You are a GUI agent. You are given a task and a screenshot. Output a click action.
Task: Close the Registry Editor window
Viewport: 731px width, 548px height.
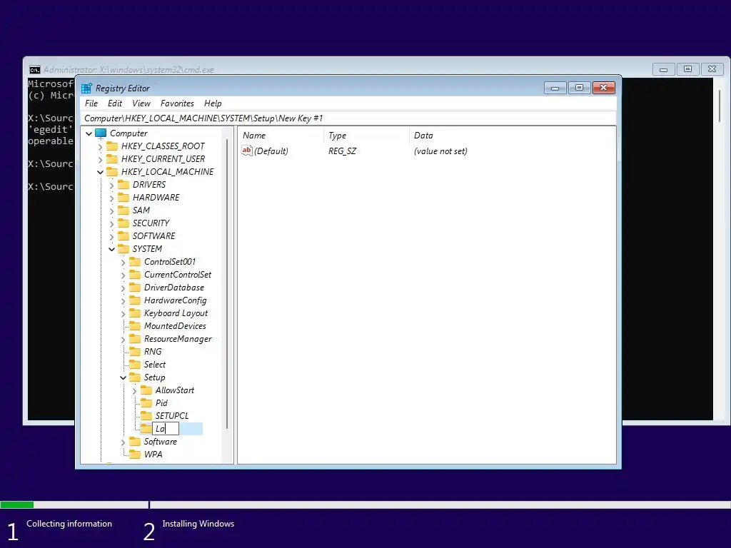[604, 88]
